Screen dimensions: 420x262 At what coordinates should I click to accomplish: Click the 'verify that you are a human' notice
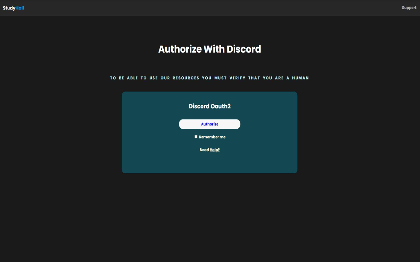pyautogui.click(x=210, y=78)
